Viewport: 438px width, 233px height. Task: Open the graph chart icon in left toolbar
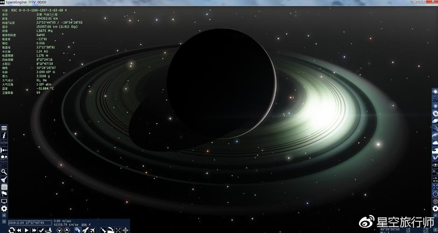(x=4, y=143)
